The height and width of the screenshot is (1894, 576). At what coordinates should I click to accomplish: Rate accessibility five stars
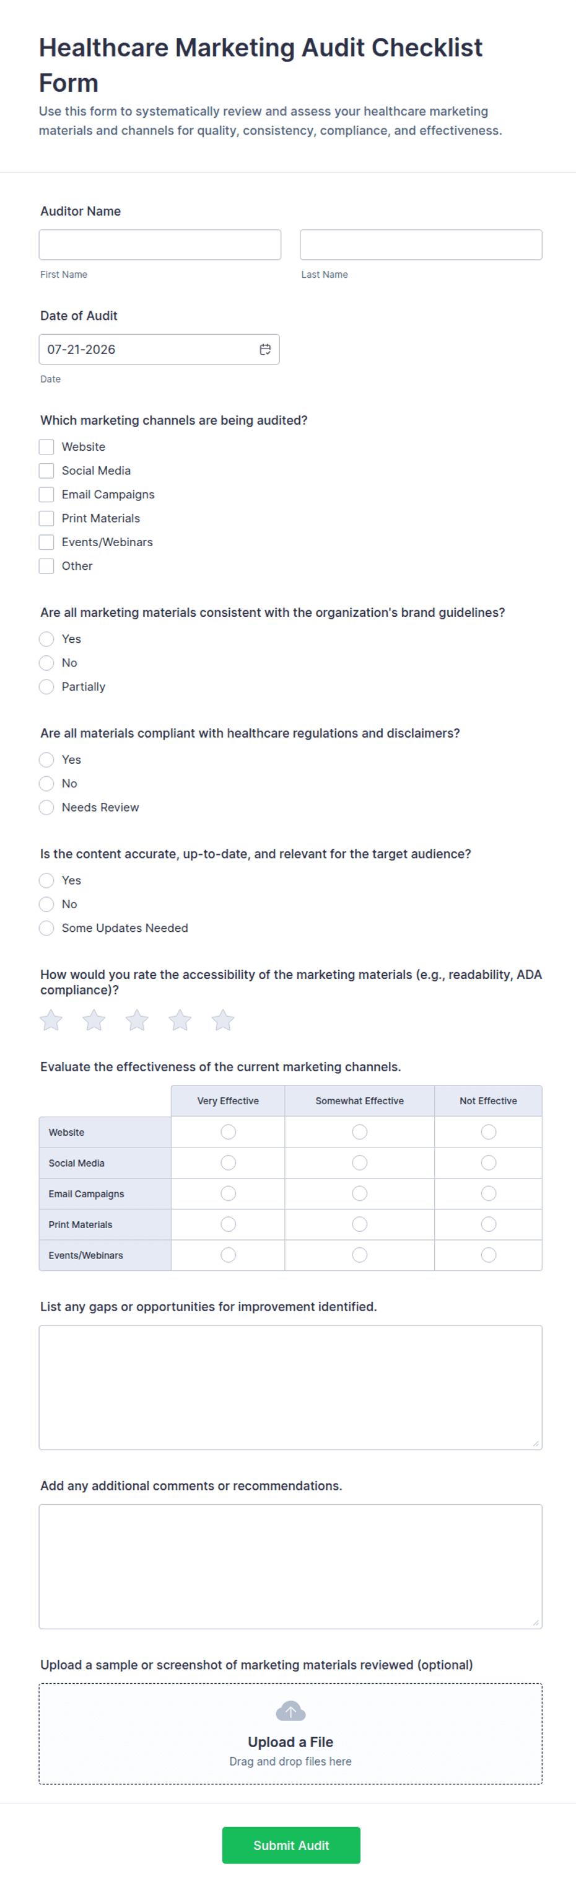pos(222,1020)
